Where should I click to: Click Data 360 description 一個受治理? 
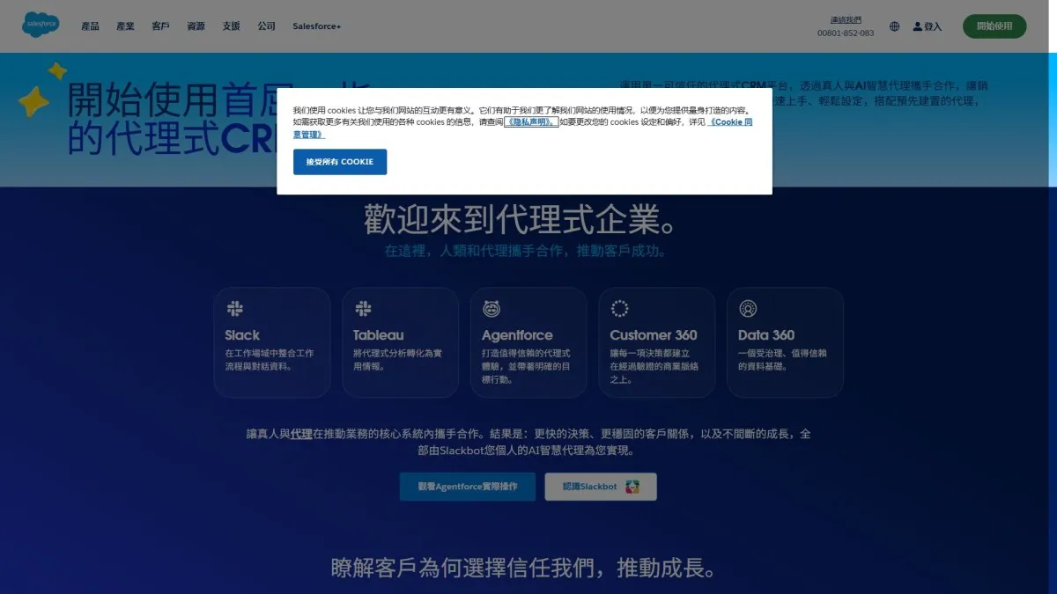click(x=783, y=360)
